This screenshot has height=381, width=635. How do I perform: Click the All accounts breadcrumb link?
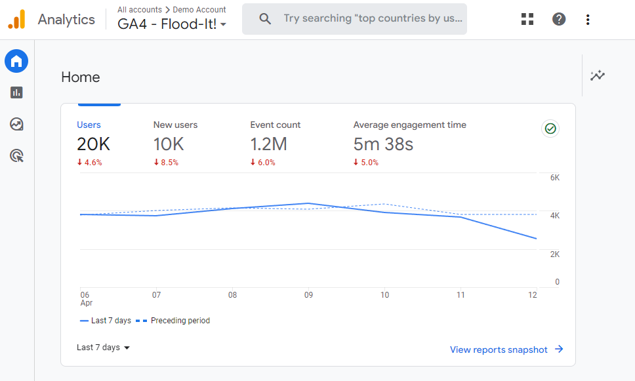coord(139,10)
